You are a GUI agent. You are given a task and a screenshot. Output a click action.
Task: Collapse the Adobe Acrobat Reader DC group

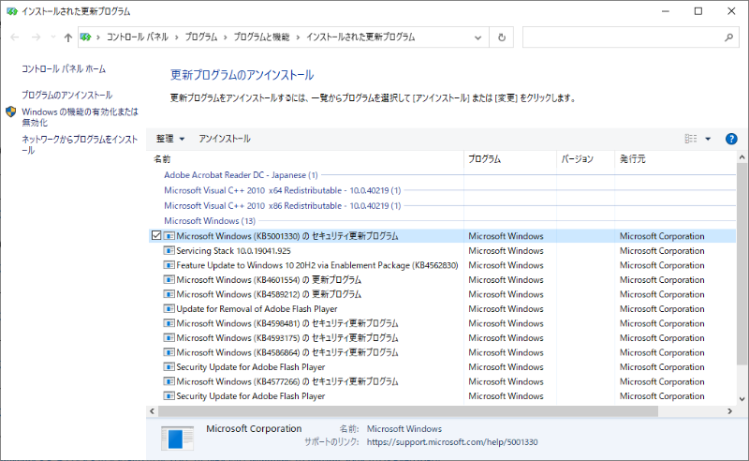(x=241, y=175)
